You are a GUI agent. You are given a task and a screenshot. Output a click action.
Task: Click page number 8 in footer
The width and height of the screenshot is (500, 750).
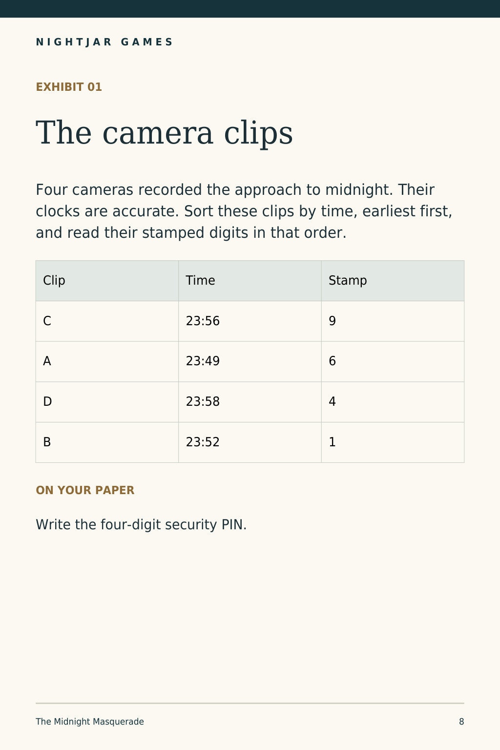pyautogui.click(x=461, y=722)
